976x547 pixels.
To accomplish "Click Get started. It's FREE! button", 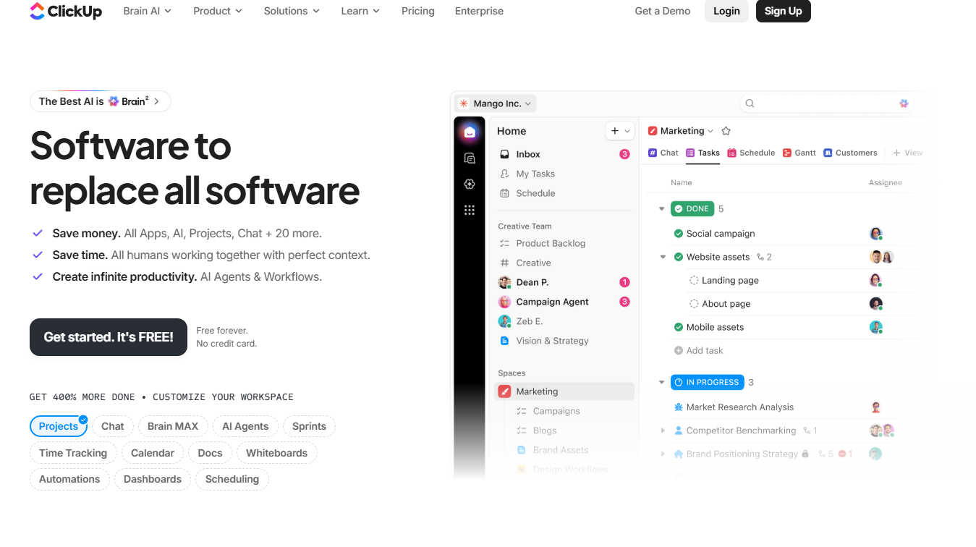I will tap(109, 337).
